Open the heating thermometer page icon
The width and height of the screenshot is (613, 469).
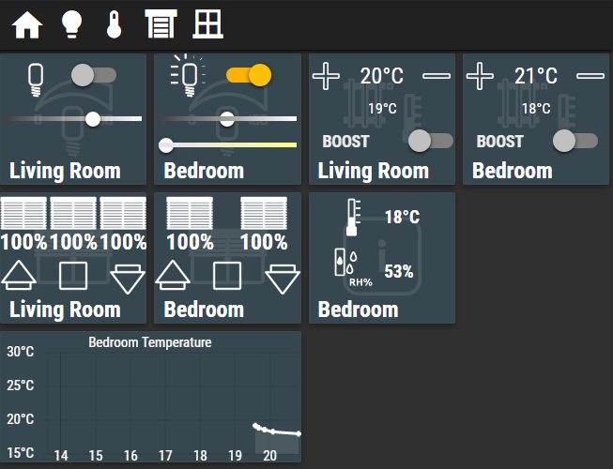(x=115, y=24)
